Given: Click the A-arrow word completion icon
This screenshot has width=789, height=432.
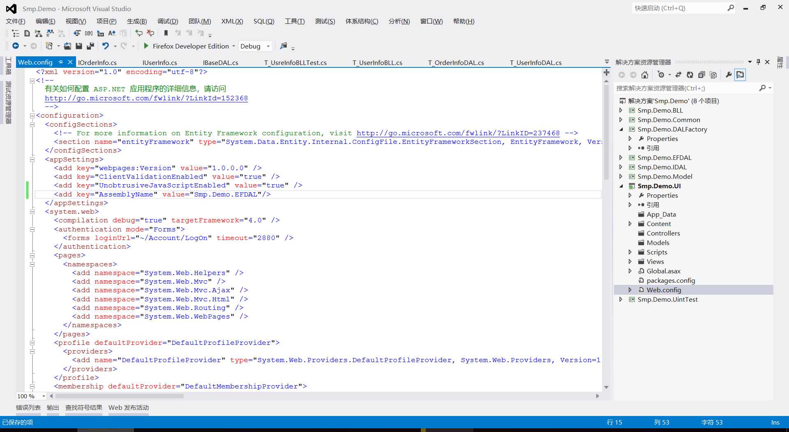Looking at the screenshot, I should (x=112, y=33).
